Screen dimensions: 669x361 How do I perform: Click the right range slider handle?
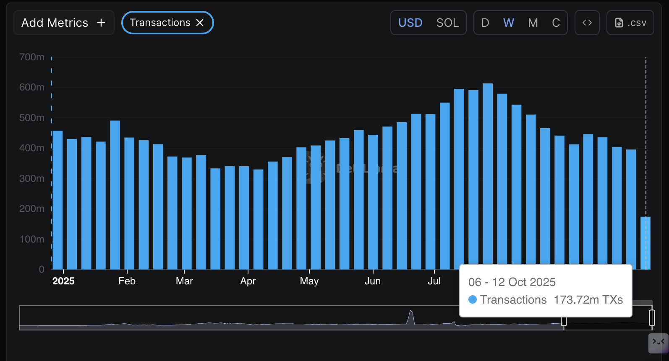click(x=652, y=317)
